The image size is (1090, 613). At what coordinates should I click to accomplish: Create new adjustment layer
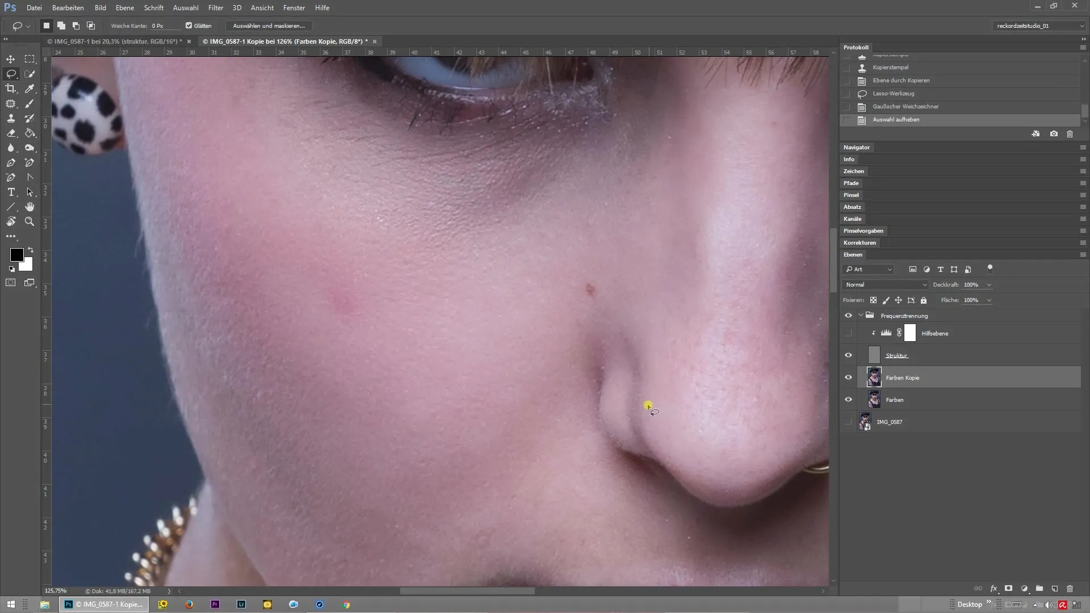[x=1024, y=589]
